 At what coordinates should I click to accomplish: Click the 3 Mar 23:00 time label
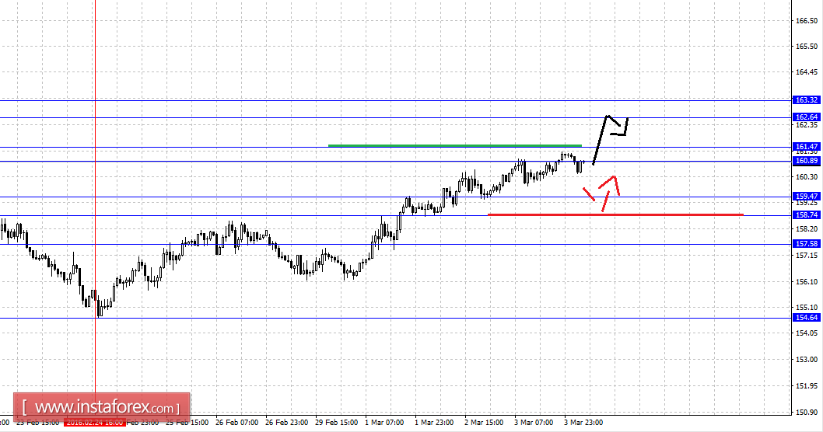coord(583,423)
